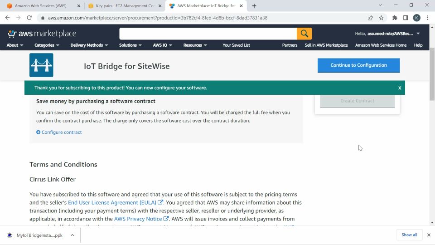Click the IoT Bridge for SiteWise title
The image size is (435, 245).
[x=126, y=66]
